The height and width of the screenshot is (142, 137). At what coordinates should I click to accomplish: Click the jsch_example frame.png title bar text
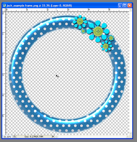(22, 6)
